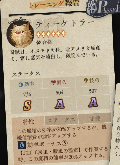Select the 特性 tab
This screenshot has width=120, height=165.
[x=28, y=122]
